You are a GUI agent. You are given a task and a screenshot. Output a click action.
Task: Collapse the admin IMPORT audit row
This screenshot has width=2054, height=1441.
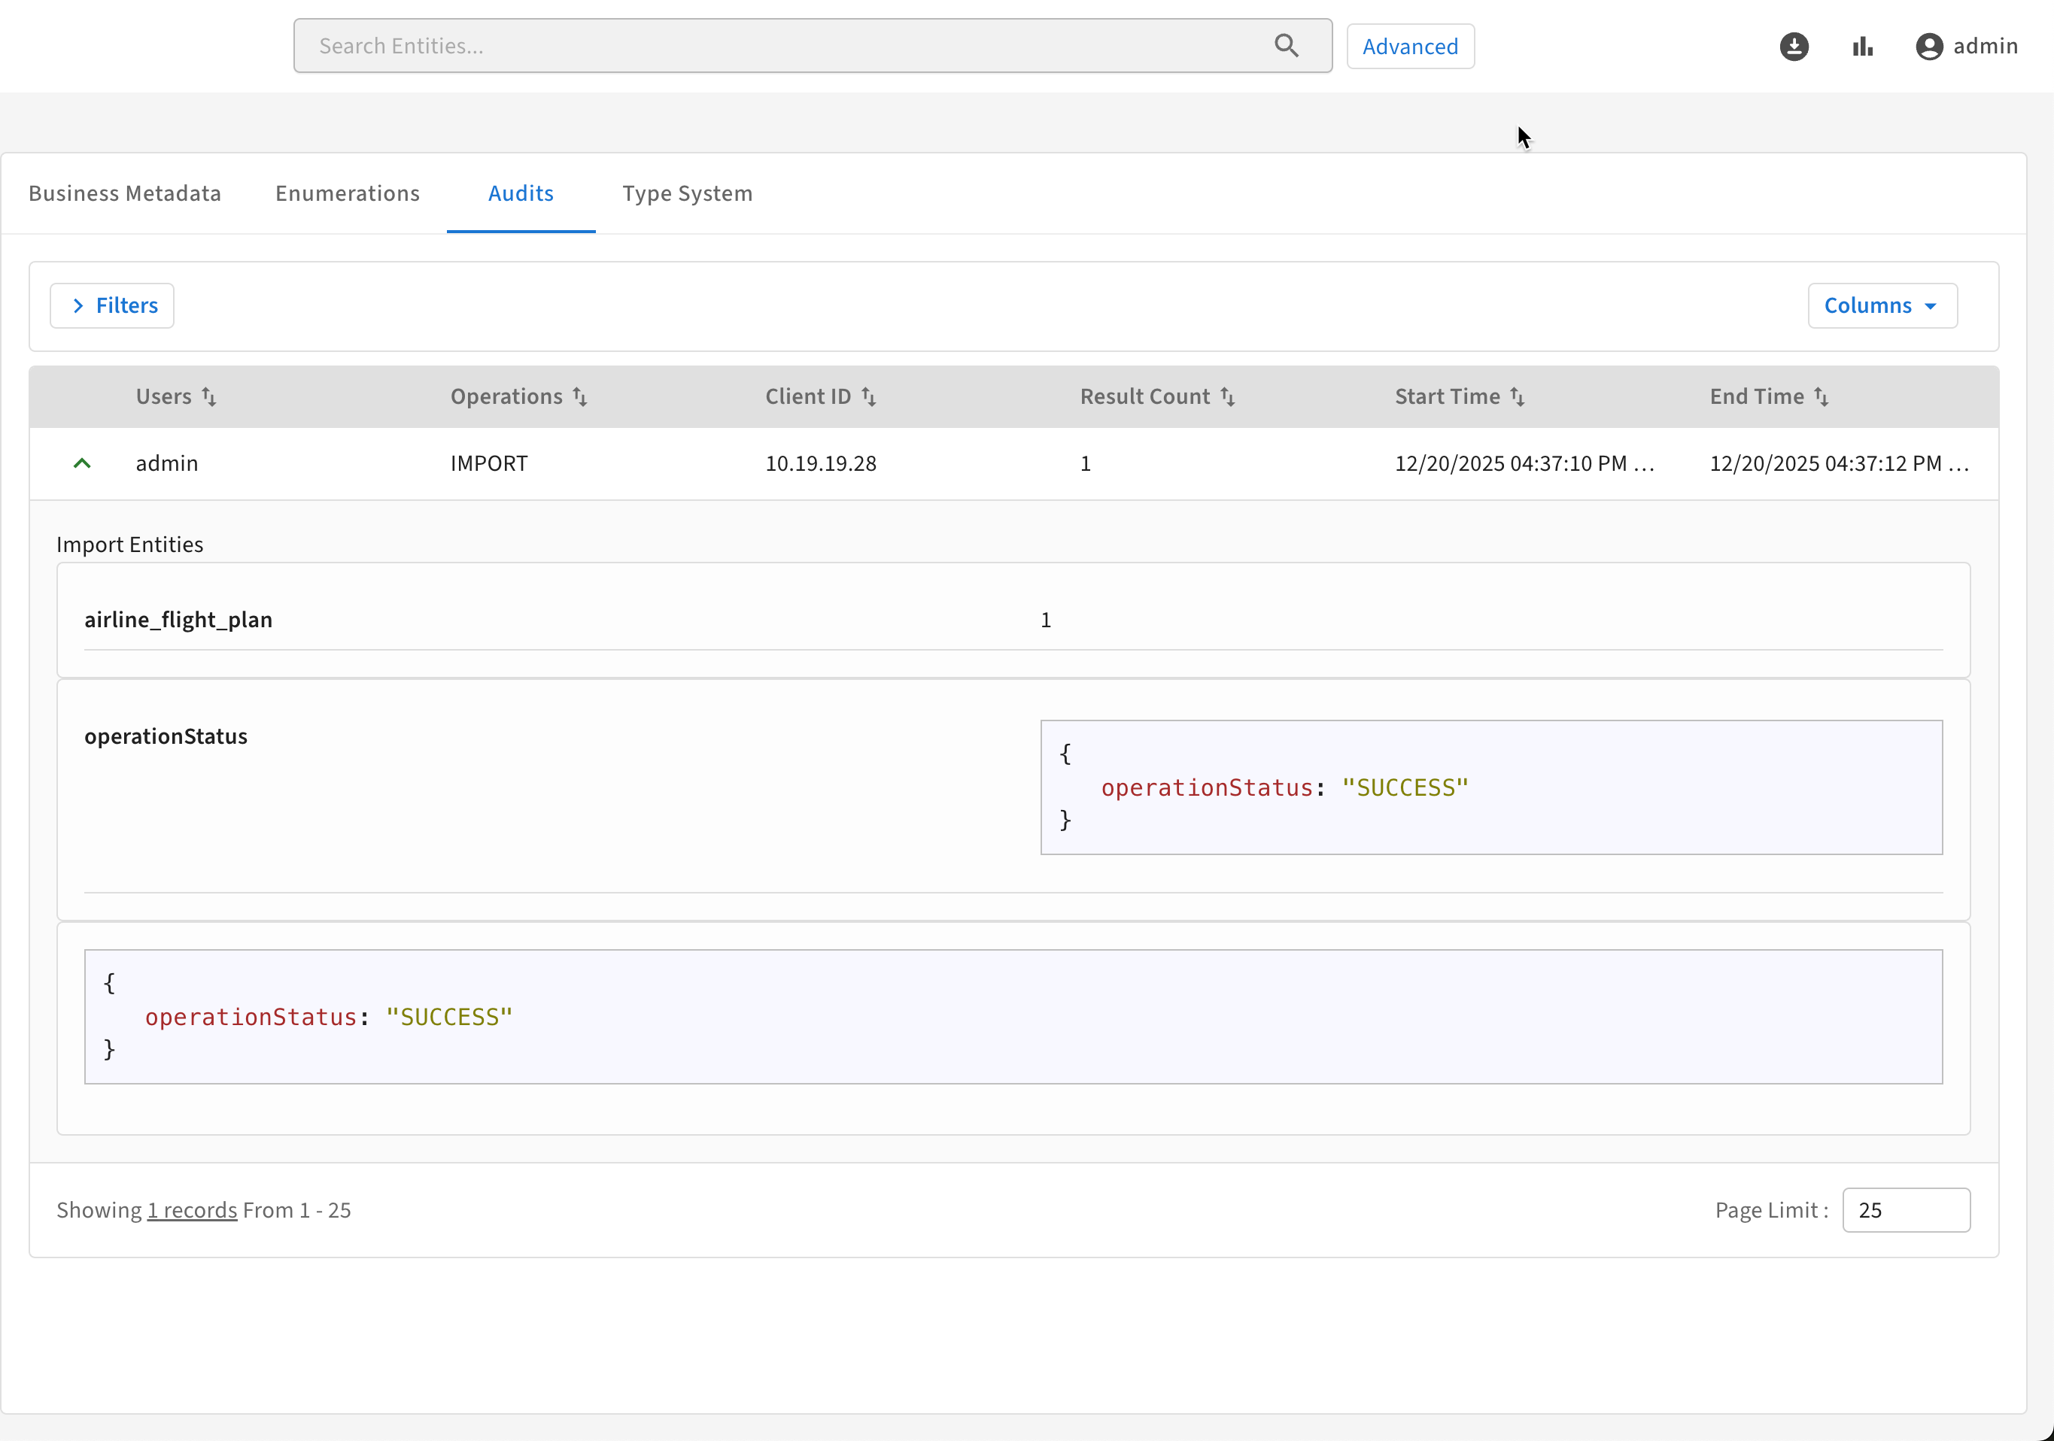(x=81, y=463)
